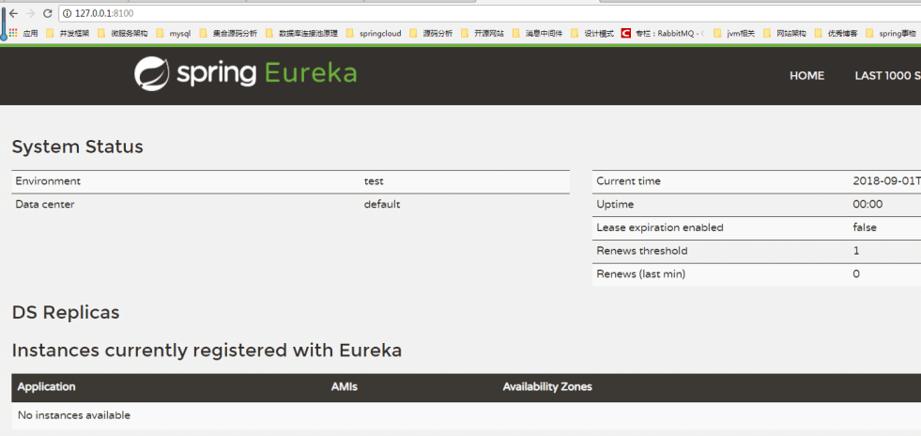Click the Lease expiration enabled label
Image resolution: width=921 pixels, height=436 pixels.
coord(660,227)
